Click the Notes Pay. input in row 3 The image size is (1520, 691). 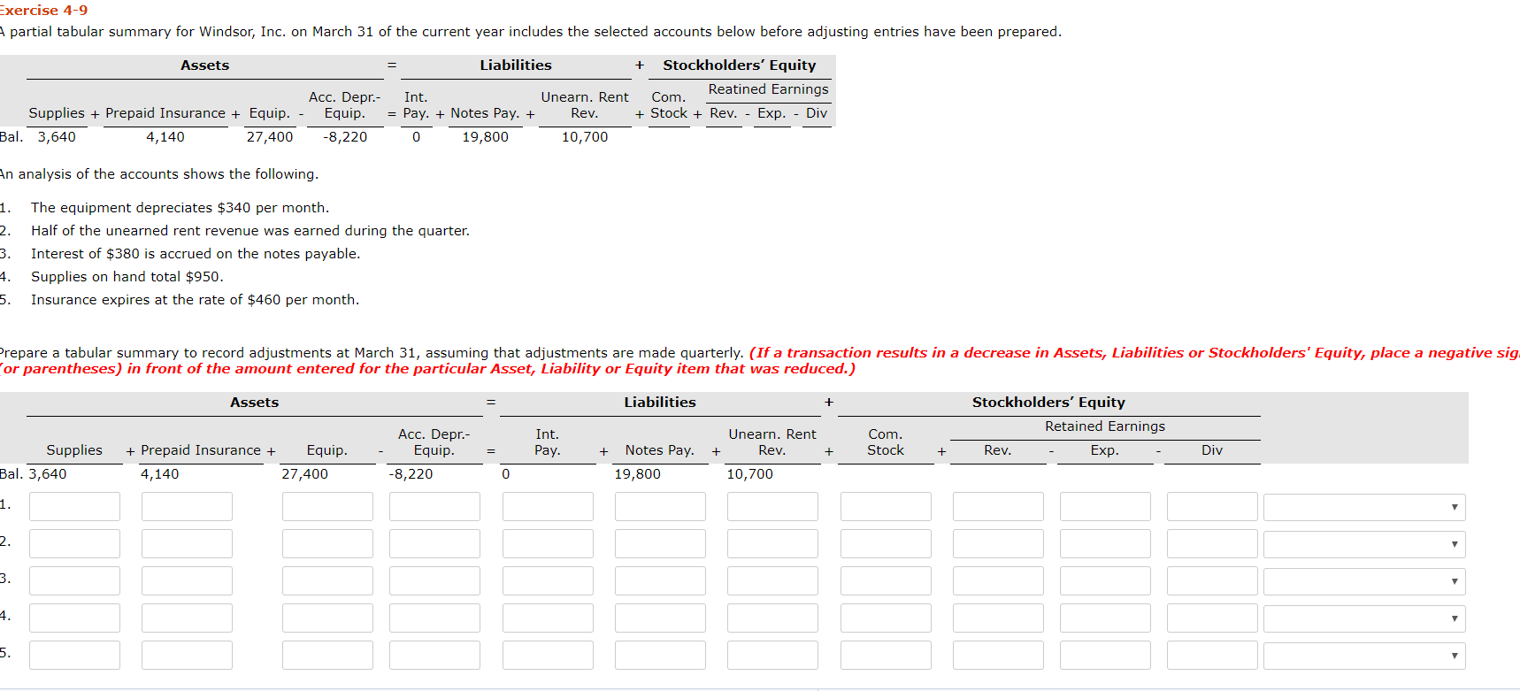tap(660, 581)
